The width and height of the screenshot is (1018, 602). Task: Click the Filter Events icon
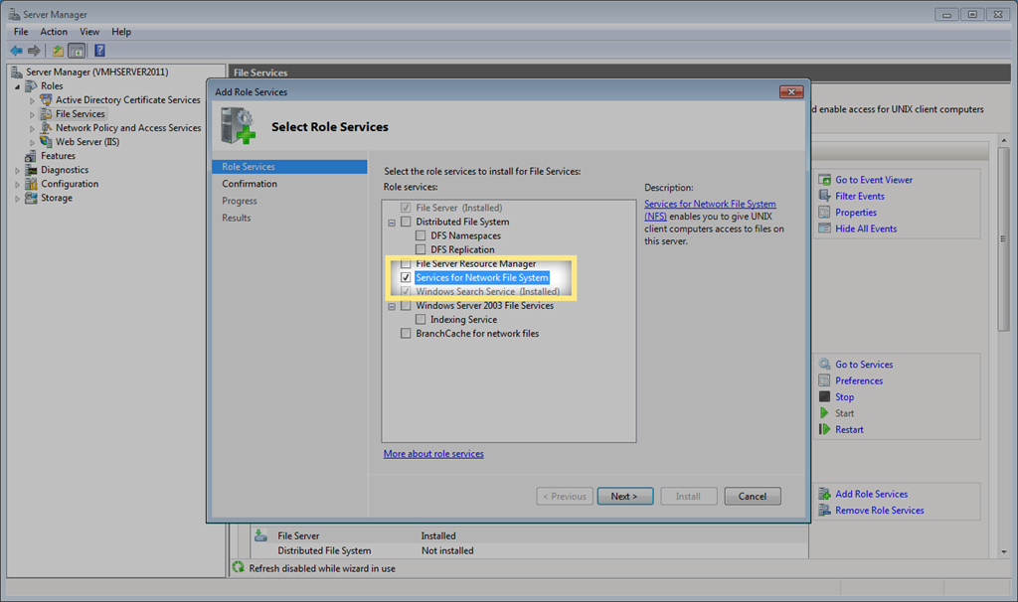(824, 196)
